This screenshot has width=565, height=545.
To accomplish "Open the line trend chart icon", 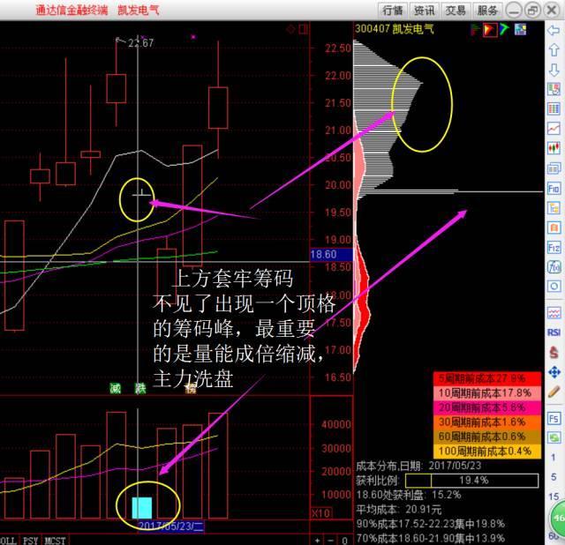I will coord(554,129).
